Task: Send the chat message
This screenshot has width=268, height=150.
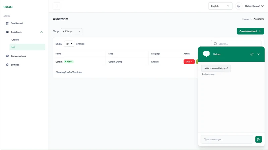Action: [258, 139]
